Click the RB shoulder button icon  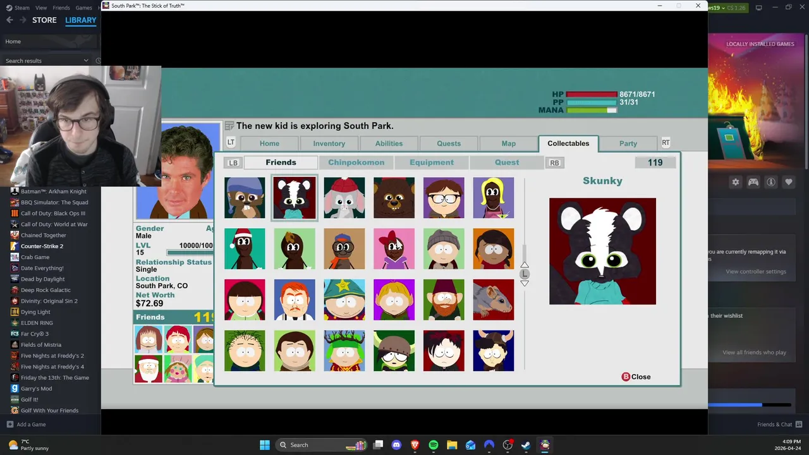point(554,163)
